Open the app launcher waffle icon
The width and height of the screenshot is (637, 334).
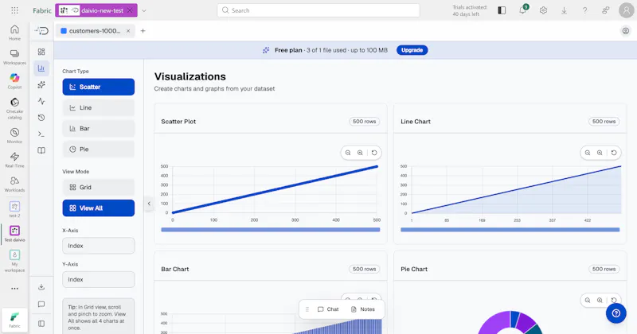click(x=14, y=10)
